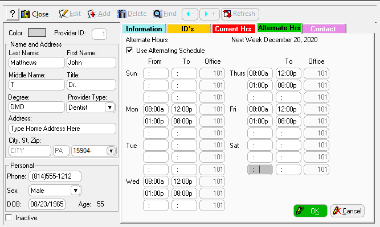Switch to the ID's tab

pyautogui.click(x=189, y=29)
